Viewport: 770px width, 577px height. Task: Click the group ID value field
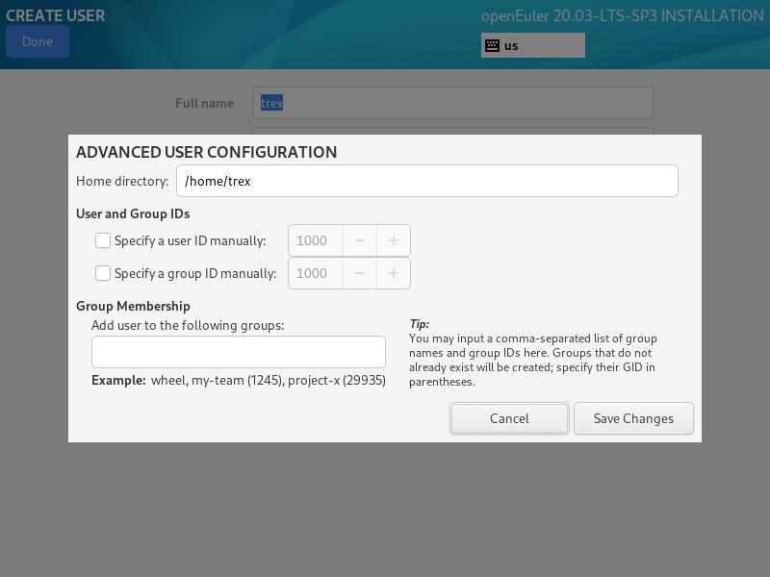(316, 273)
